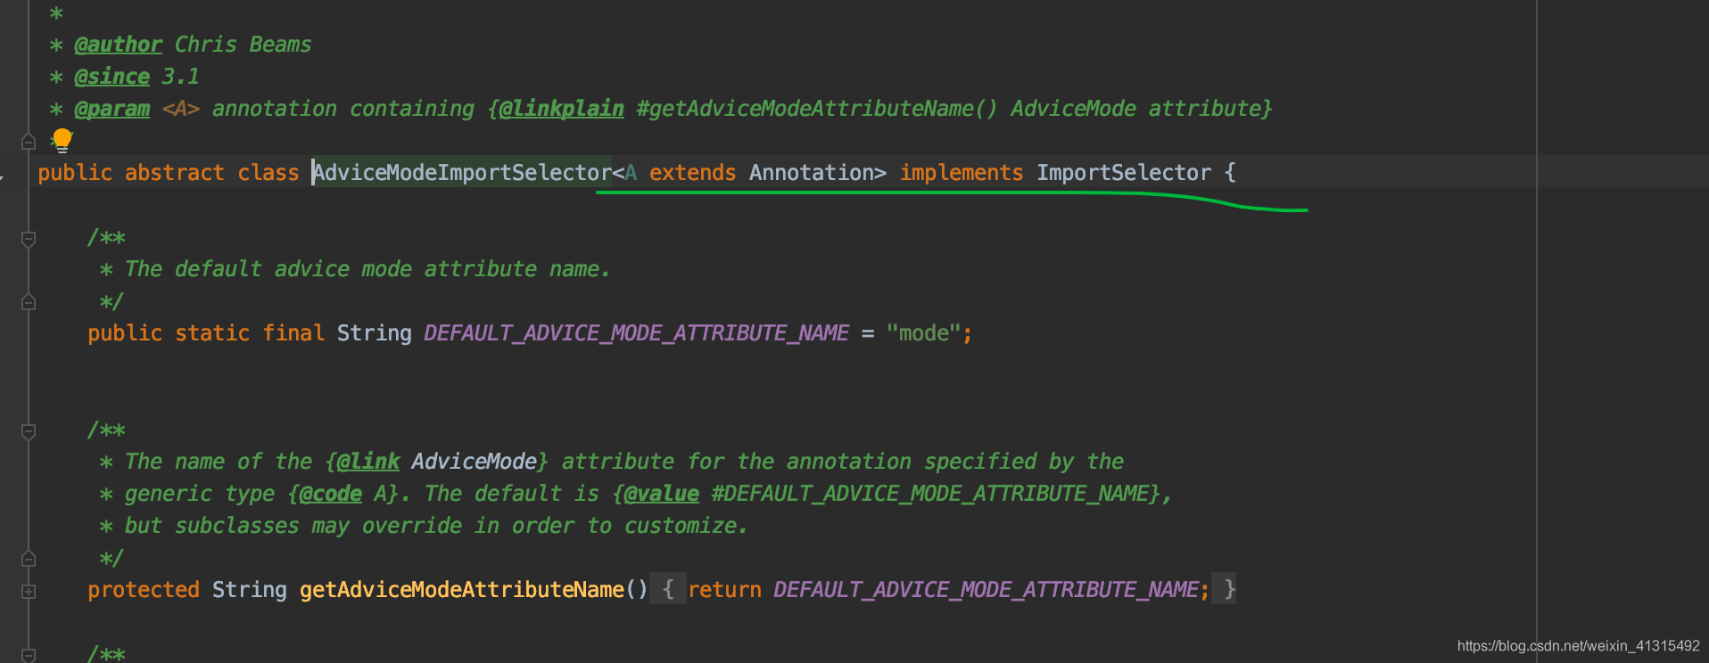Viewport: 1709px width, 663px height.
Task: Click 'AdviceMode' after the @link tag
Action: coord(475,462)
